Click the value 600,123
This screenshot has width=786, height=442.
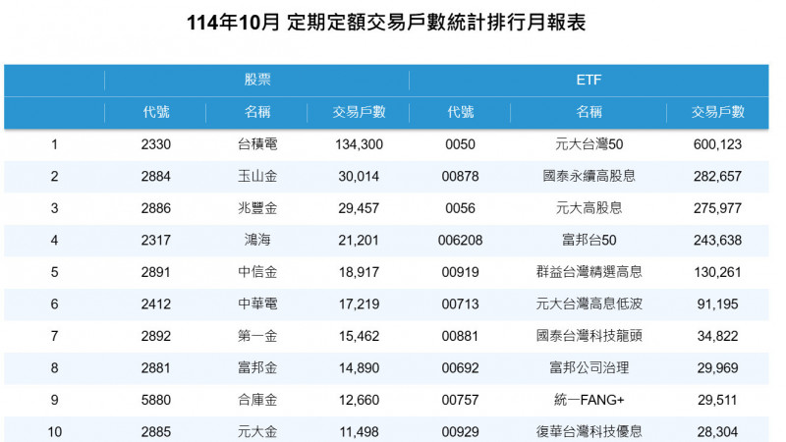[x=717, y=144]
